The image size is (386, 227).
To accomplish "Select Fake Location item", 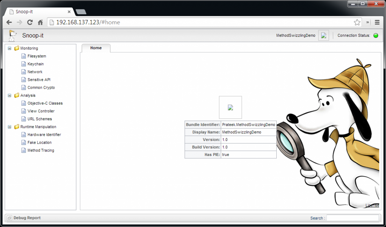I will [39, 142].
